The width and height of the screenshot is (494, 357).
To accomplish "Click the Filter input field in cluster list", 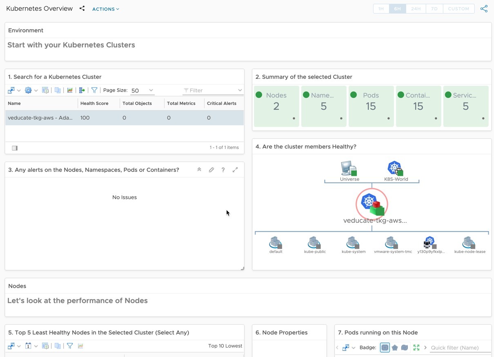I will point(213,91).
